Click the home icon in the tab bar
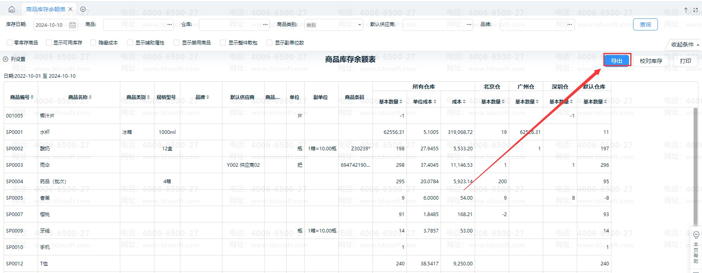Image resolution: width=702 pixels, height=273 pixels. pos(12,9)
